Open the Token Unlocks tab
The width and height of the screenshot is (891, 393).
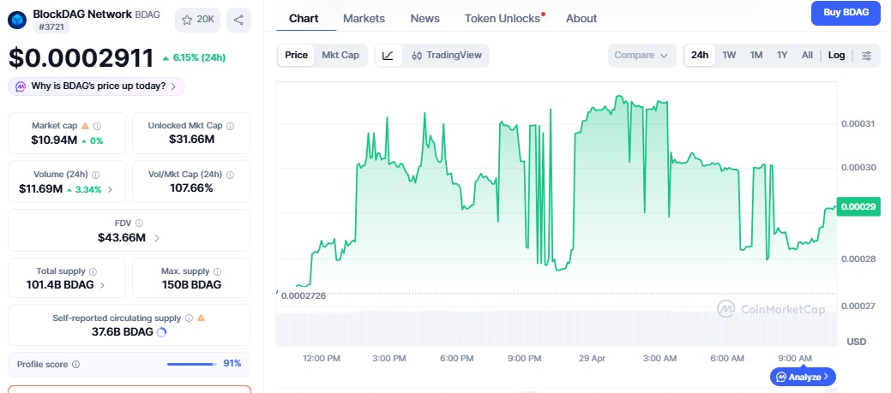pos(503,19)
